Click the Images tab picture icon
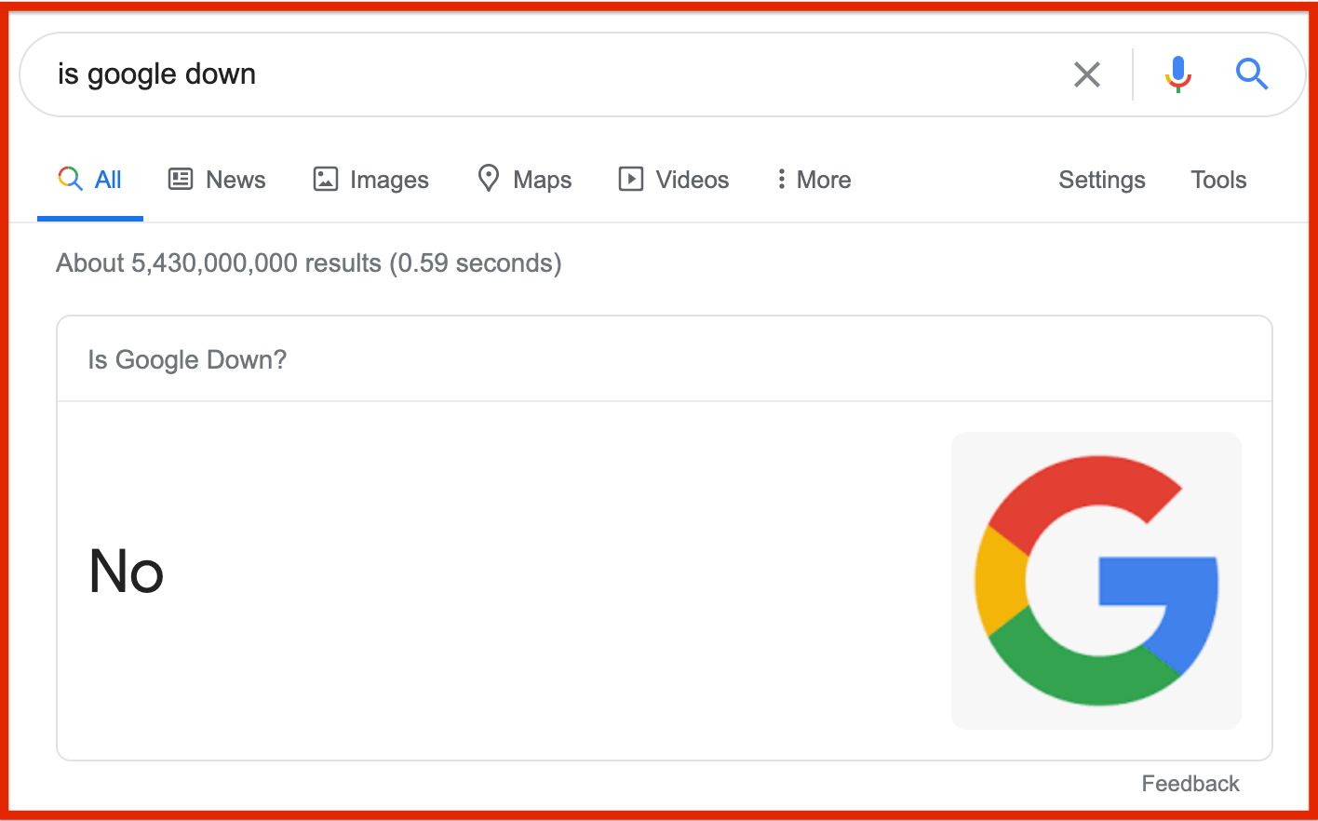Screen dimensions: 1318x821 point(325,179)
